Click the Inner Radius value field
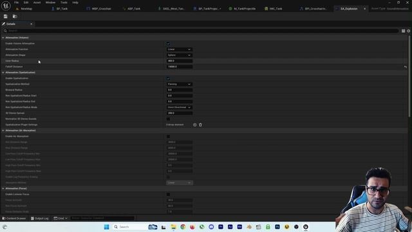This screenshot has height=232, width=412. point(180,61)
